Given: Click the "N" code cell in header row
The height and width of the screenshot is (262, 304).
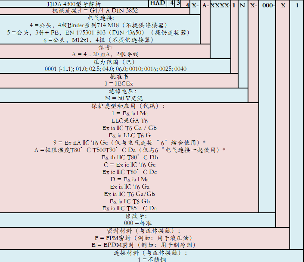Looking at the screenshot, I should point(242,5).
